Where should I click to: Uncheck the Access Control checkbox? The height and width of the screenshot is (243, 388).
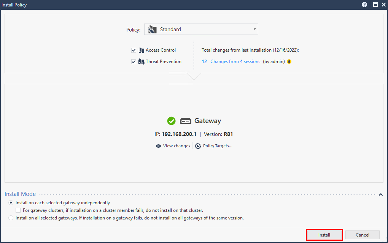pos(134,50)
